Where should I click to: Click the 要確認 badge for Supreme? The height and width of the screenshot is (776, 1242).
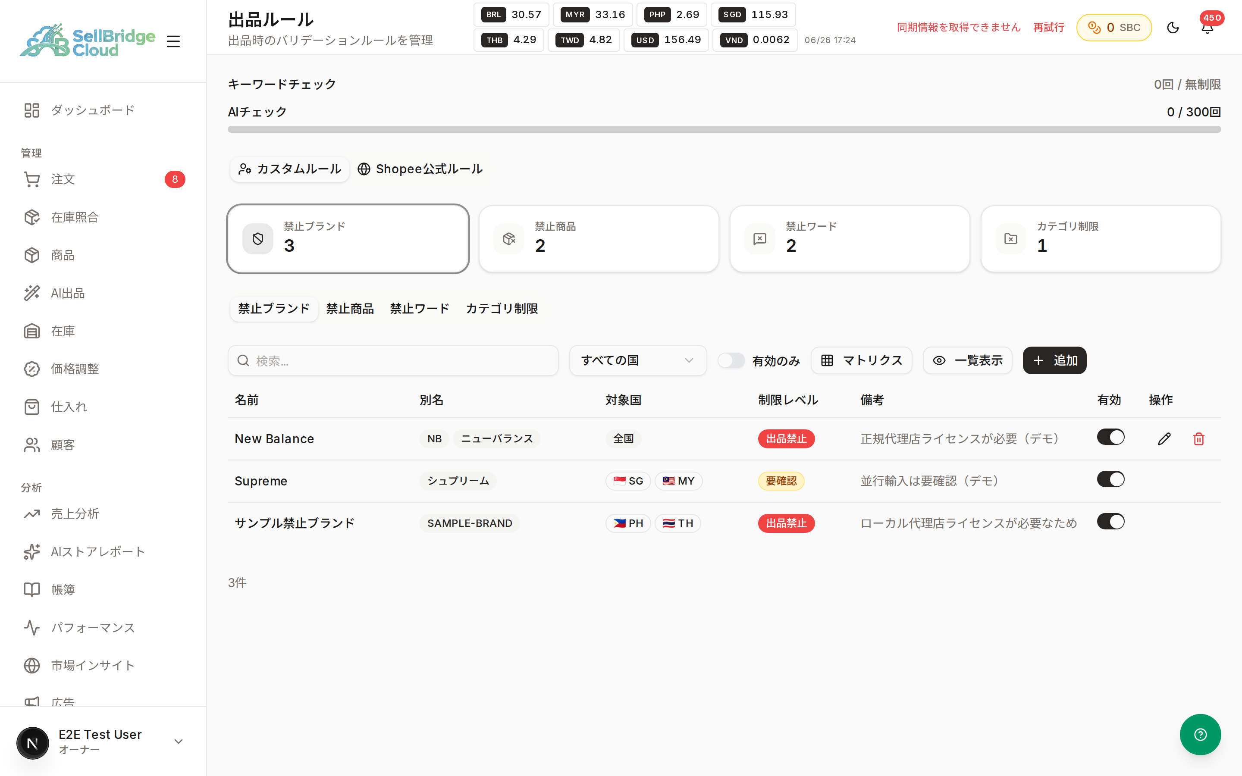point(781,481)
